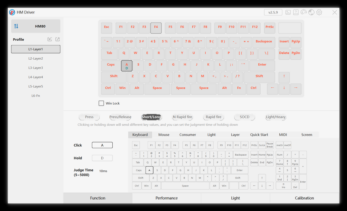Image resolution: width=347 pixels, height=211 pixels.
Task: Open the Calibration bottom tab
Action: pos(305,198)
